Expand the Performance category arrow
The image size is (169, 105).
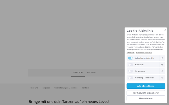click(162, 71)
